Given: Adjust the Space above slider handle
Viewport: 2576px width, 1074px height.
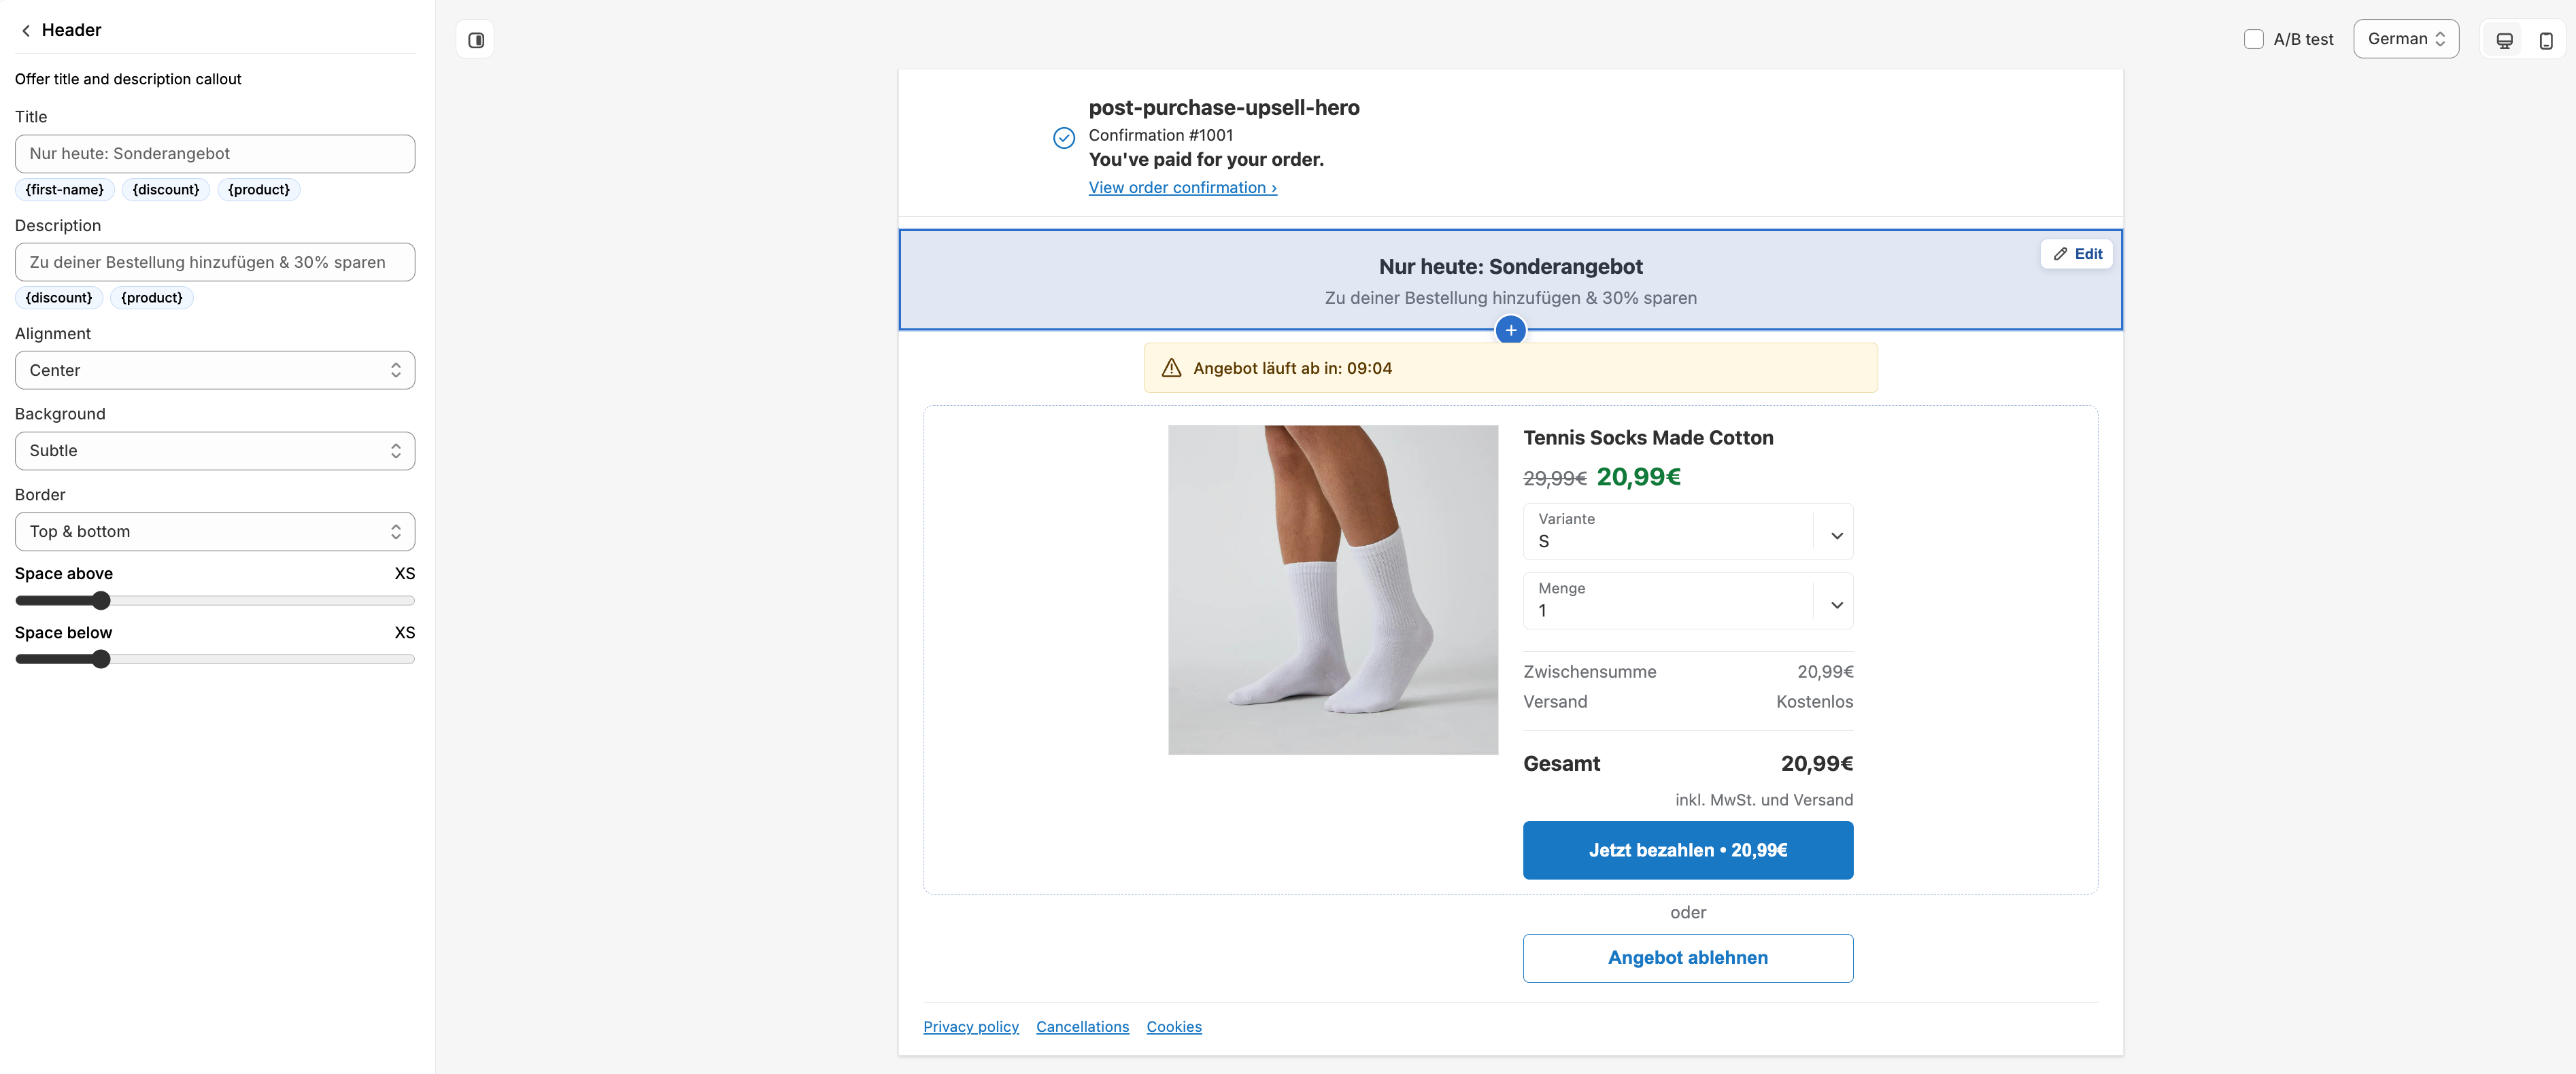Looking at the screenshot, I should click(100, 601).
